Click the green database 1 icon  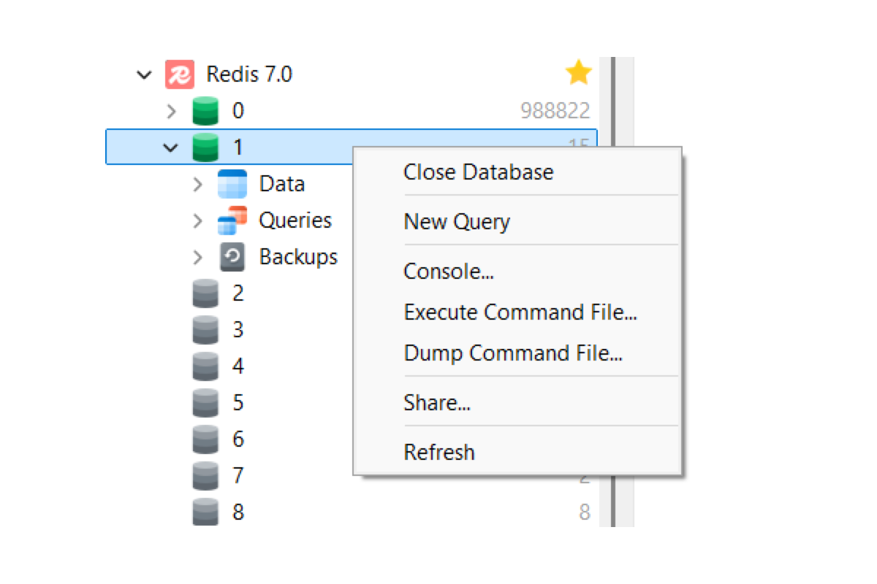205,147
